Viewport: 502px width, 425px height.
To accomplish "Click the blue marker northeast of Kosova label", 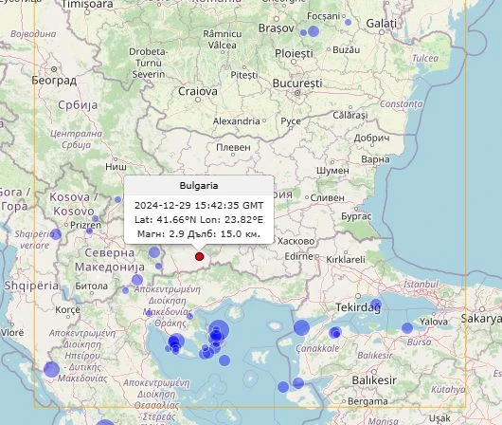I will pos(117,199).
